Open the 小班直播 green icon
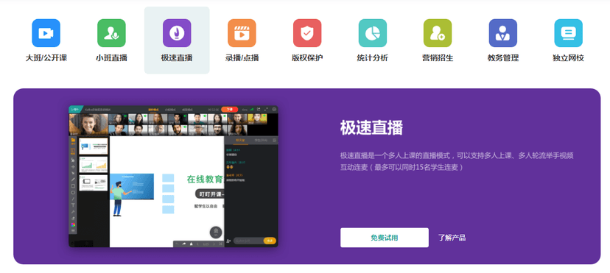Image resolution: width=610 pixels, height=273 pixels. [111, 33]
